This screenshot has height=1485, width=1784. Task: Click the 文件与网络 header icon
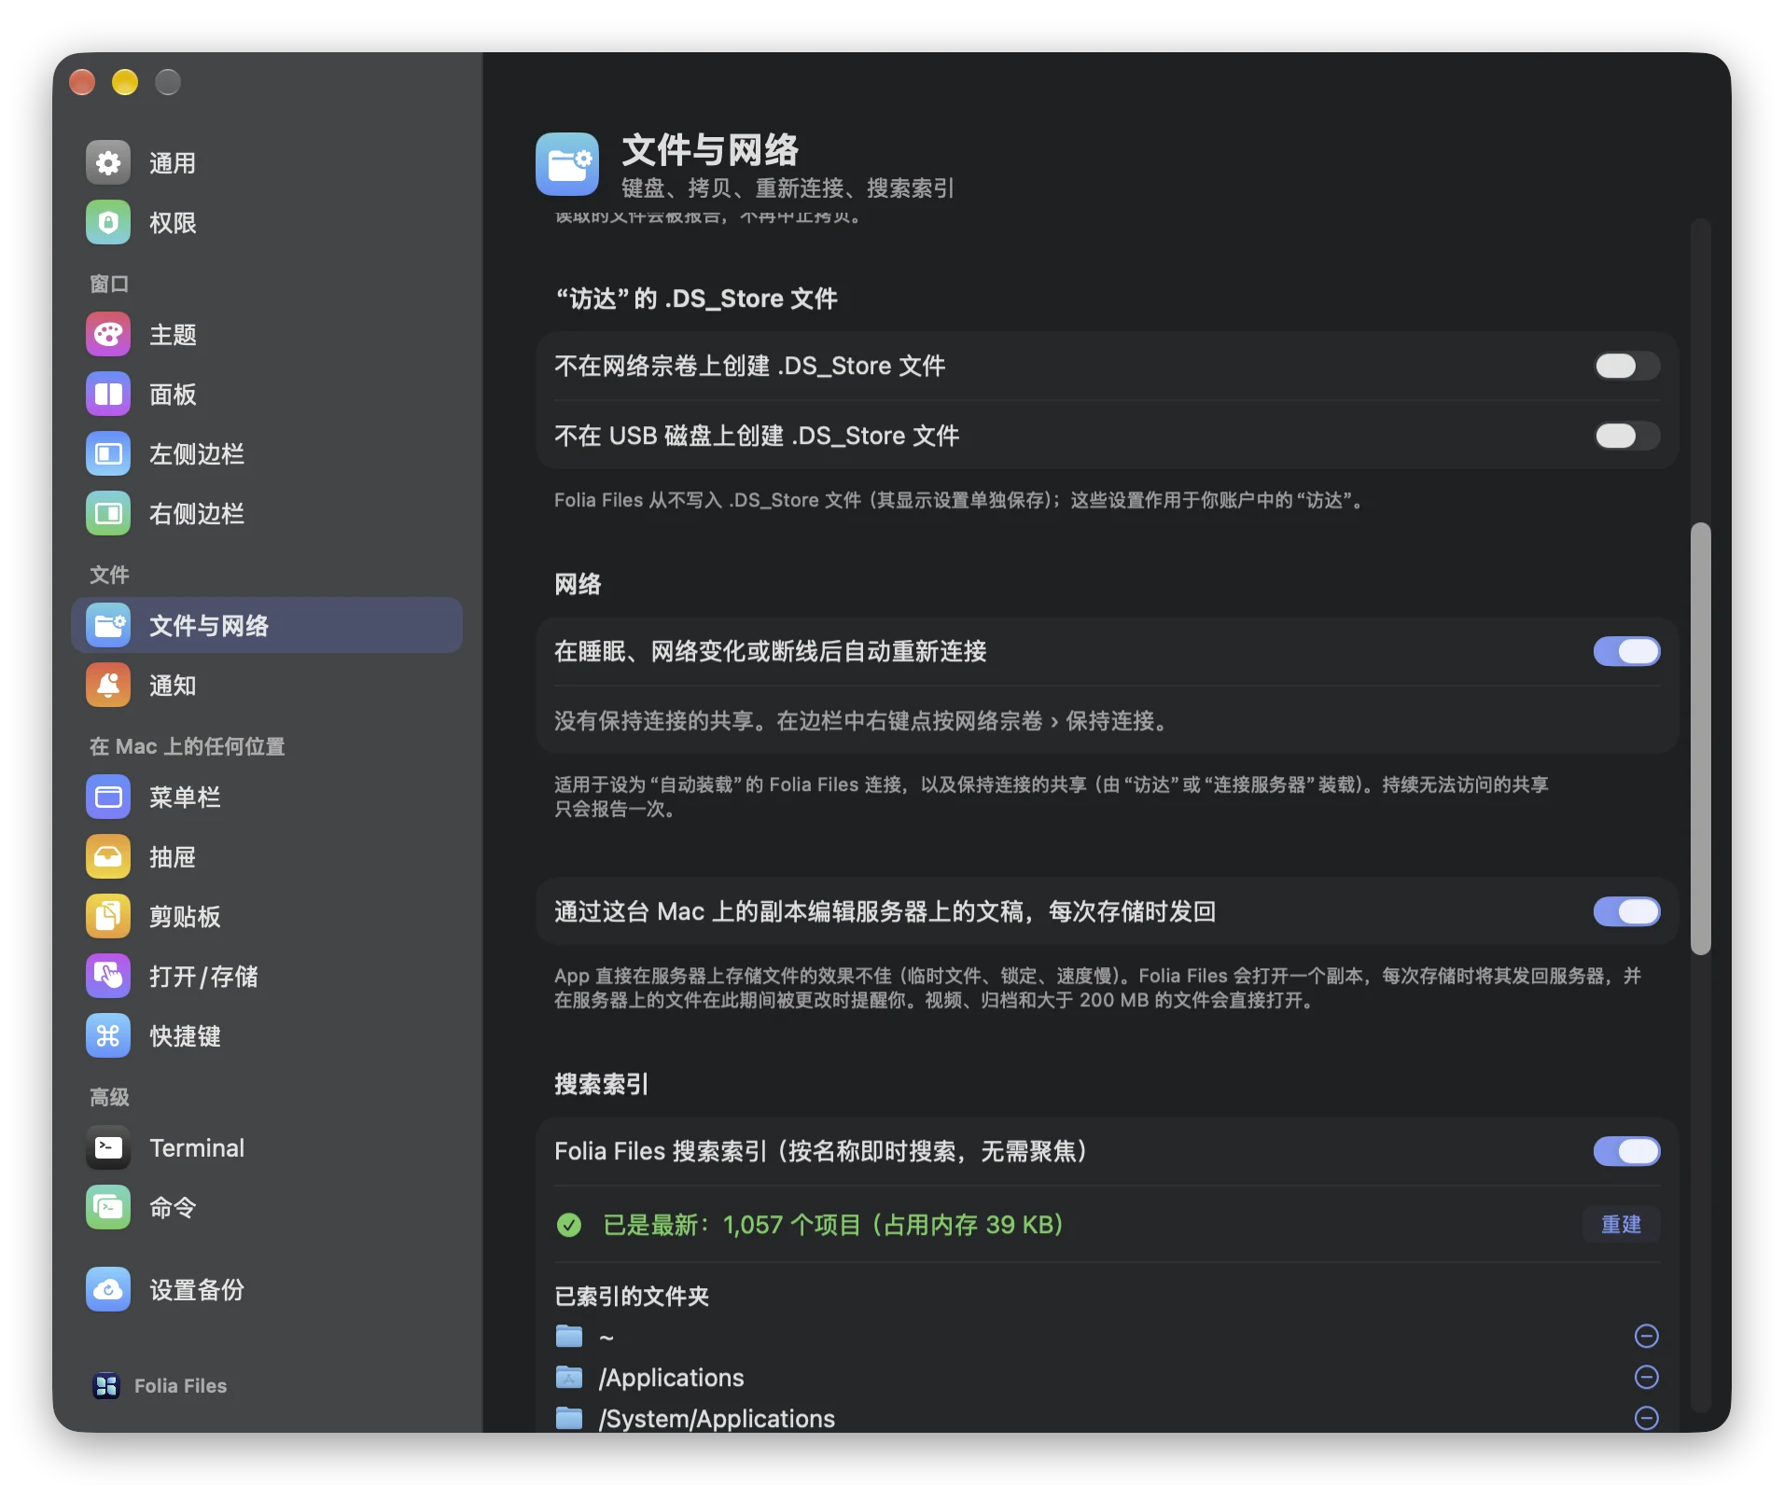[567, 164]
